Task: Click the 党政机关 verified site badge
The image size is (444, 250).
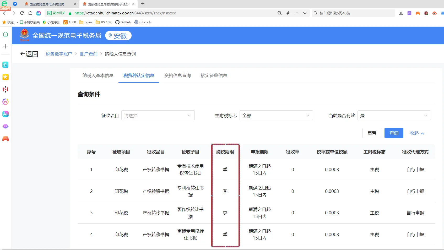Action: [x=56, y=13]
